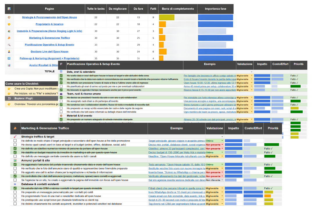Screen dimensions: 314x215
Task: Open 'Follow-up & Nurturing' page link
Action: point(49,58)
